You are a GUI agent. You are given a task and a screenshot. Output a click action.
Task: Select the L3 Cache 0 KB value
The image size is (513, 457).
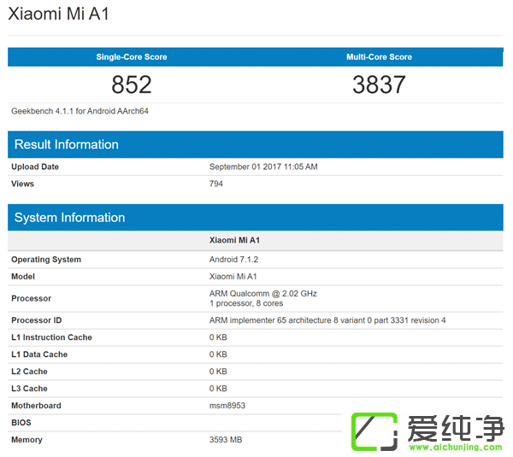click(218, 389)
